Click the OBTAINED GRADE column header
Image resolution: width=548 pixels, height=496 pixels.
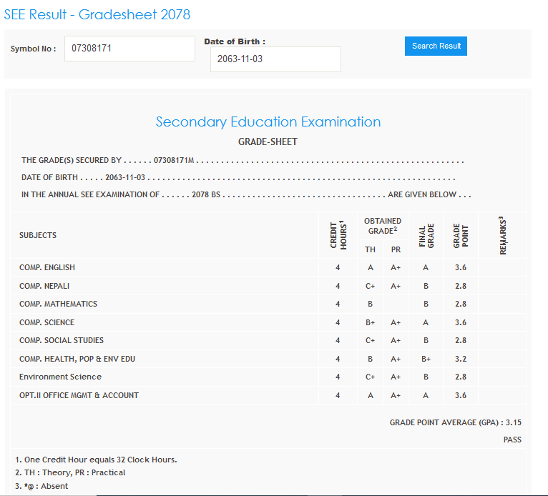[x=382, y=226]
